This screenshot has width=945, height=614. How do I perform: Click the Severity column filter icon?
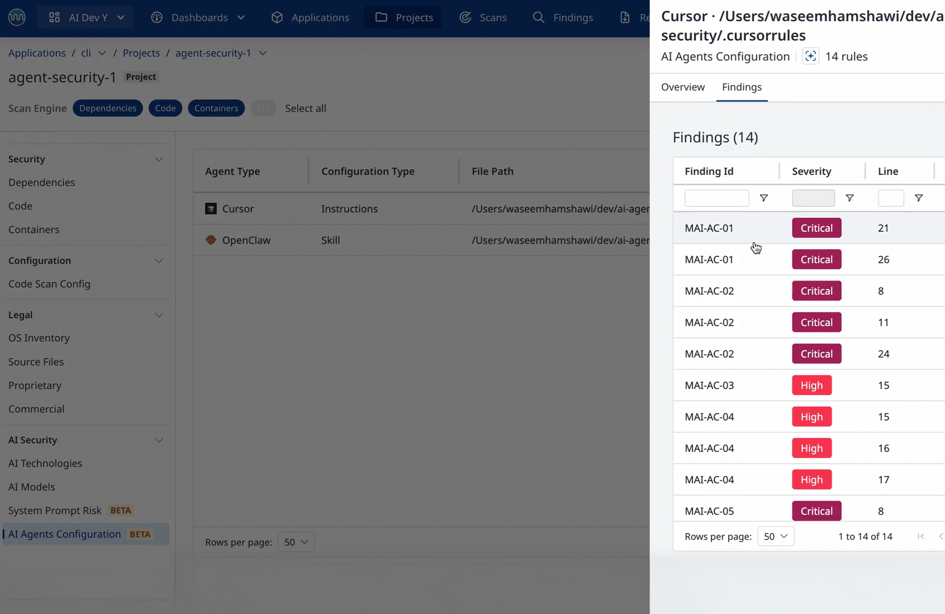click(x=849, y=198)
